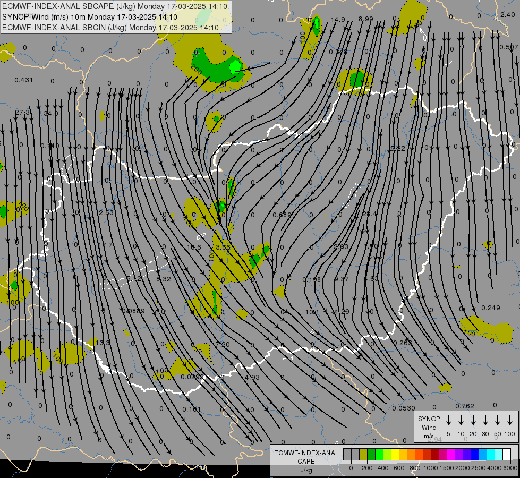520x478 pixels.
Task: Click the 0.0530 value on the map
Action: 404,408
